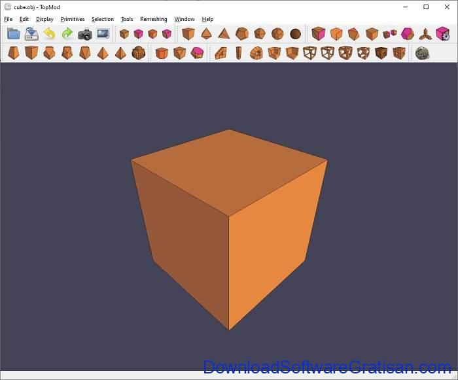Select the large cube with pink face tool
The width and height of the screenshot is (458, 380).
319,34
